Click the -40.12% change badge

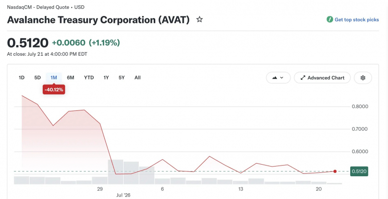click(x=54, y=90)
